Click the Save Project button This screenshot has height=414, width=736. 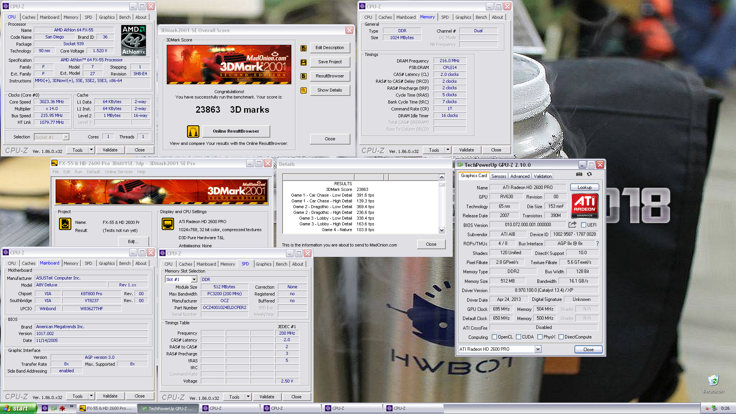(330, 62)
